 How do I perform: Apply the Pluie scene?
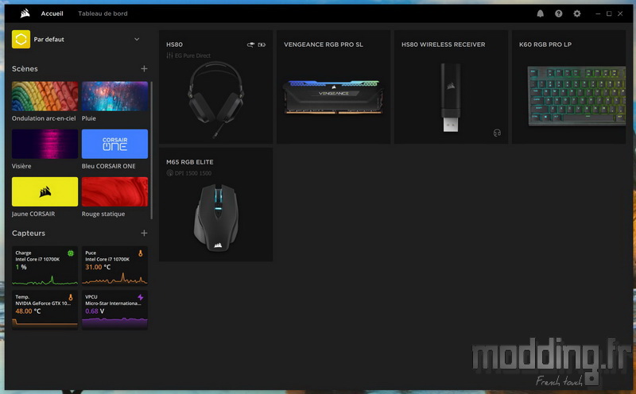click(114, 96)
